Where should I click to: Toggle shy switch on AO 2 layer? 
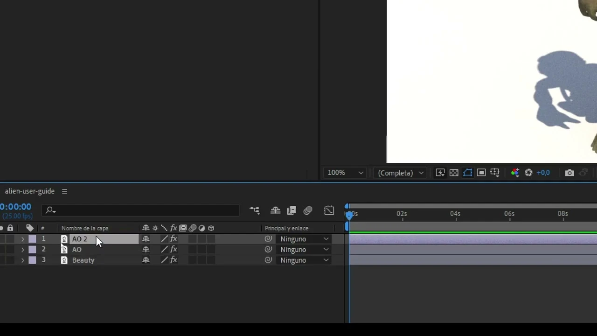click(146, 239)
